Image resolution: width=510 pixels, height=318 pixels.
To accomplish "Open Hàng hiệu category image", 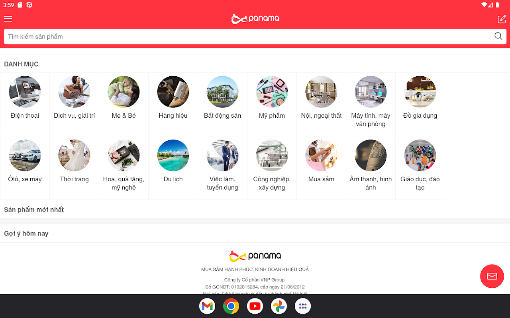I will coord(173,92).
